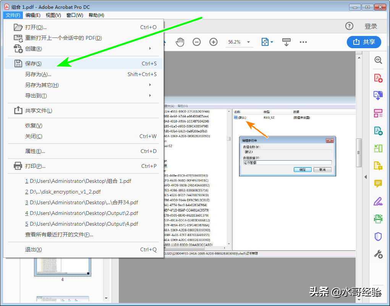Choose 另存为(A)... in File menu

pos(84,74)
